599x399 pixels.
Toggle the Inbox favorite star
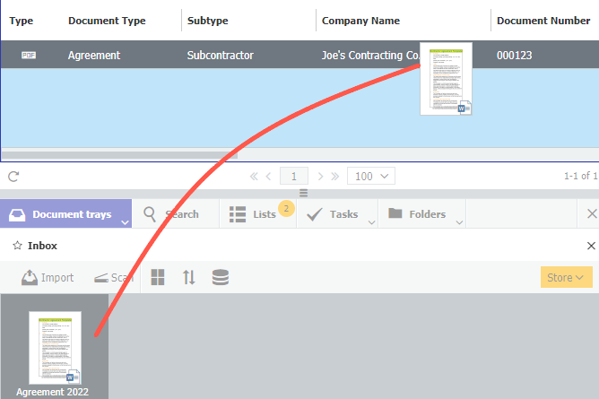[x=16, y=246]
